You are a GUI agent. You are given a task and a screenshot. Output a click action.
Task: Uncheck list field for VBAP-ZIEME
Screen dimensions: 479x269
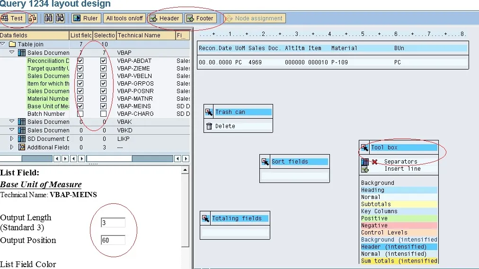(80, 69)
